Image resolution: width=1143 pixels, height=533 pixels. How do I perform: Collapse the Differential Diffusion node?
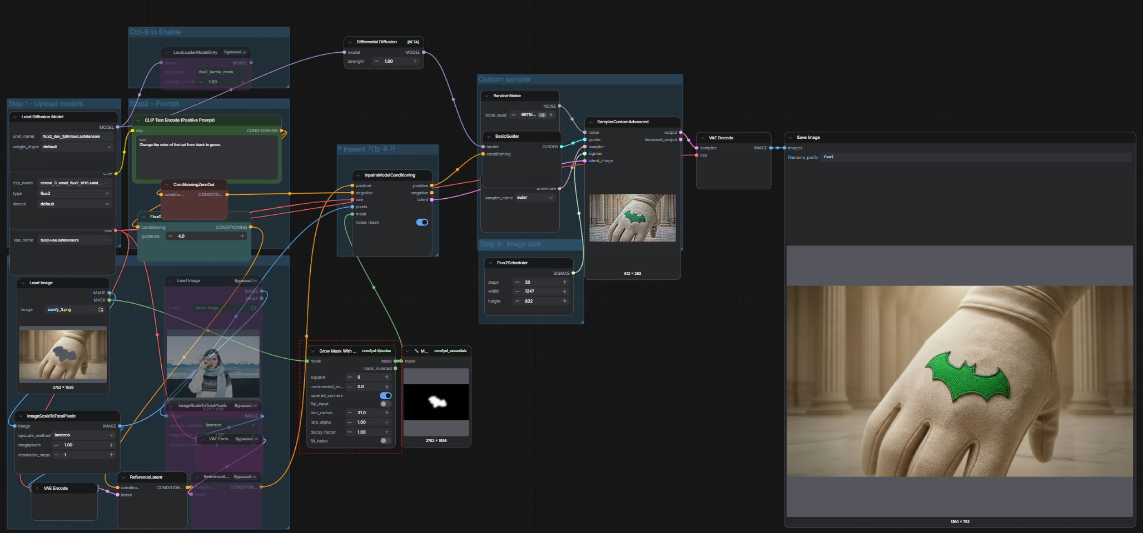click(x=350, y=42)
